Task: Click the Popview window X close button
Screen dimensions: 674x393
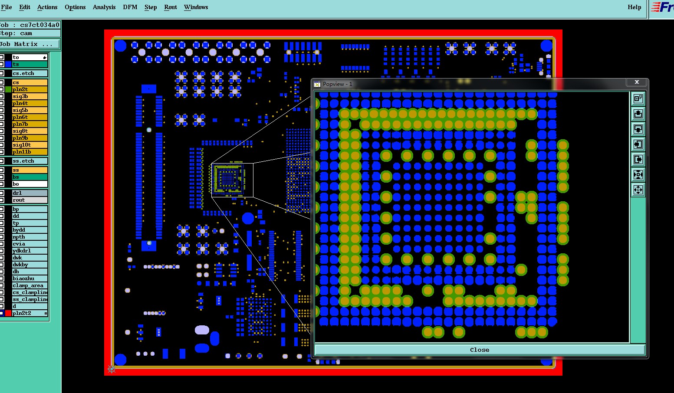Action: tap(637, 82)
